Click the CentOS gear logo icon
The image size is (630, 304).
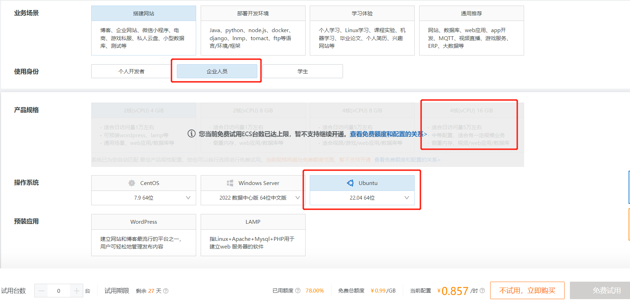tap(132, 183)
